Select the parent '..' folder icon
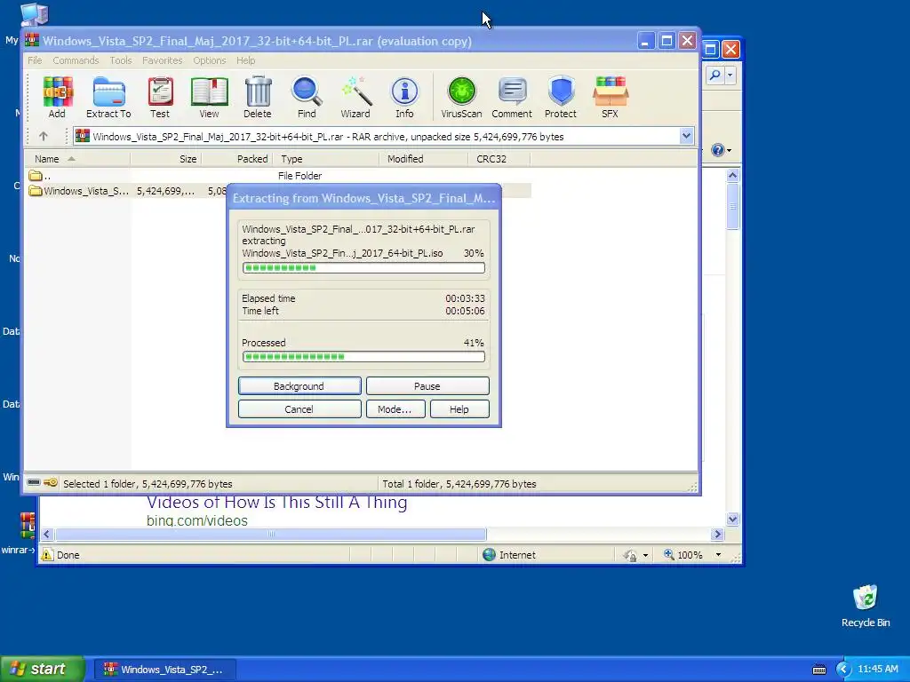 coord(36,175)
